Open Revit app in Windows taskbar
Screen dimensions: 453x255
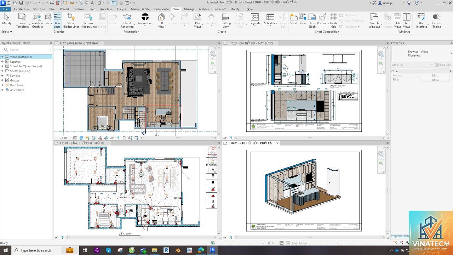[213, 250]
